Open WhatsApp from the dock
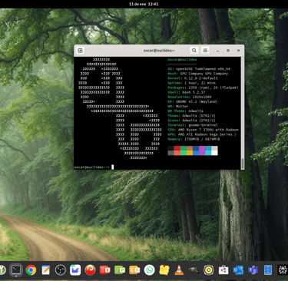This screenshot has width=288, height=281. 149,269
